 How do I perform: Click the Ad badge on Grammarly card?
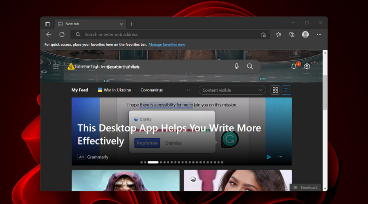[x=81, y=157]
